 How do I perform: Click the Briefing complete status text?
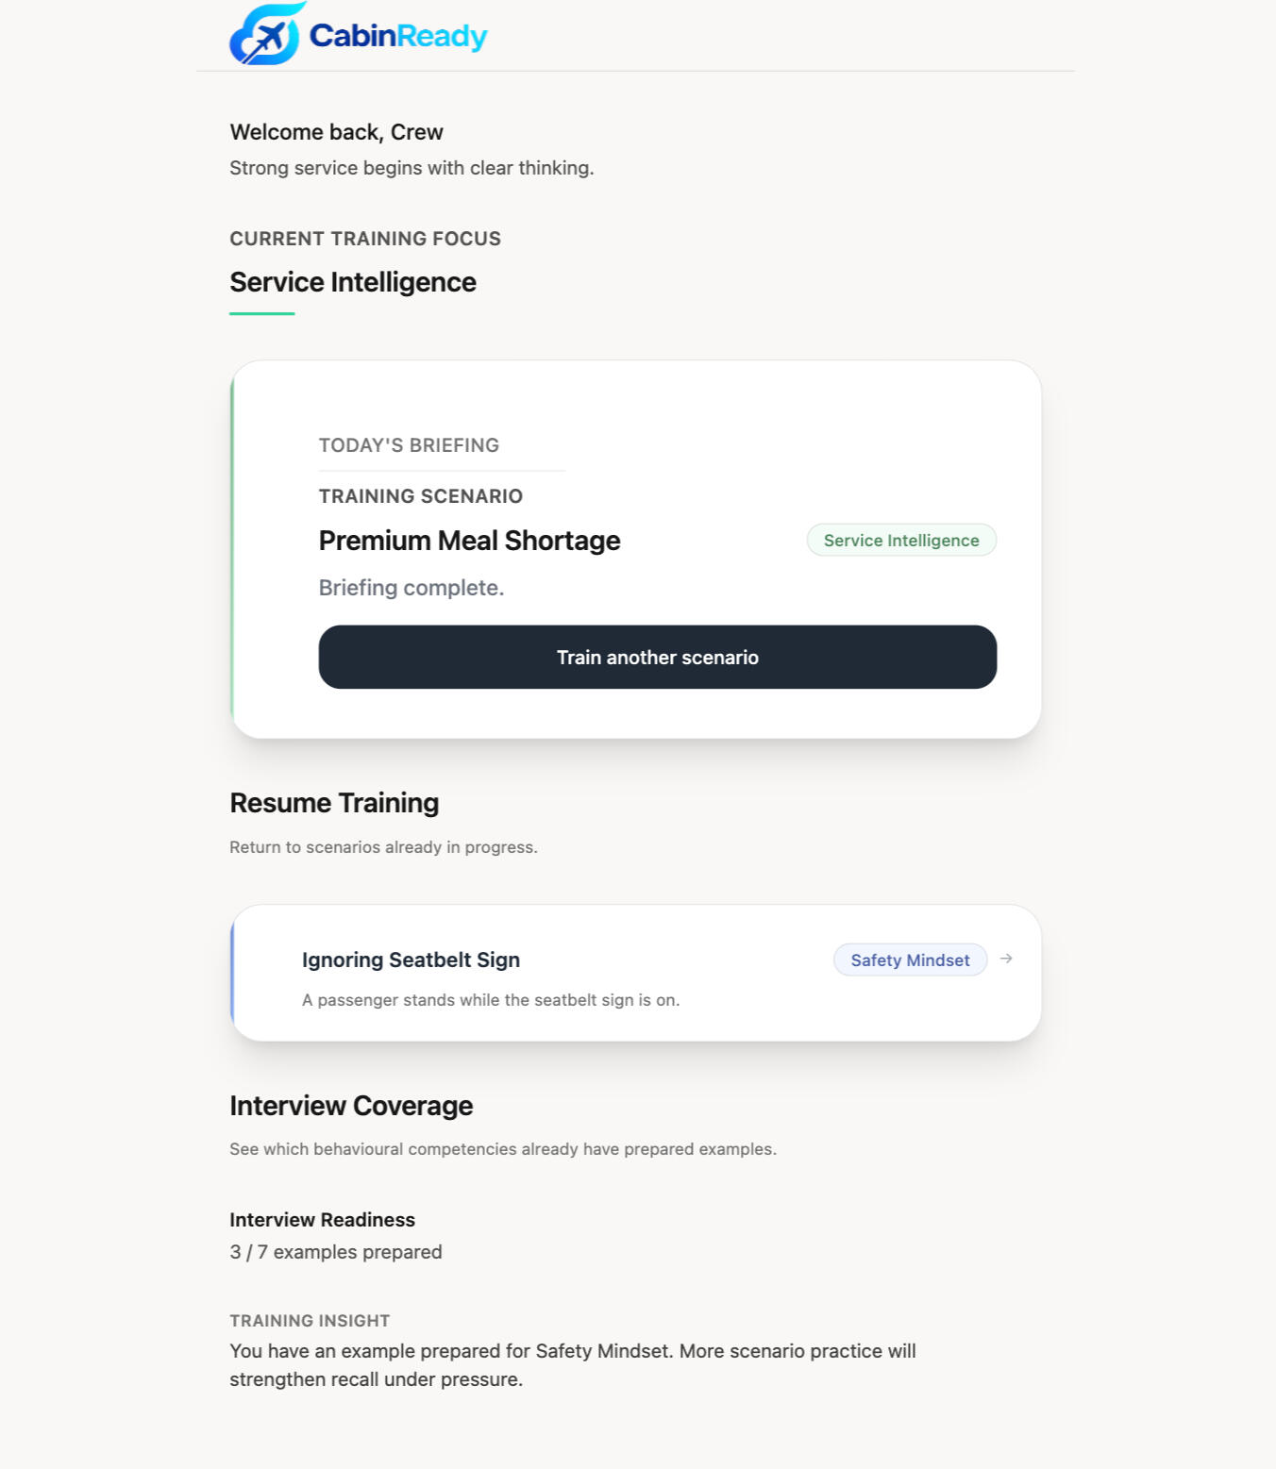[x=411, y=588]
